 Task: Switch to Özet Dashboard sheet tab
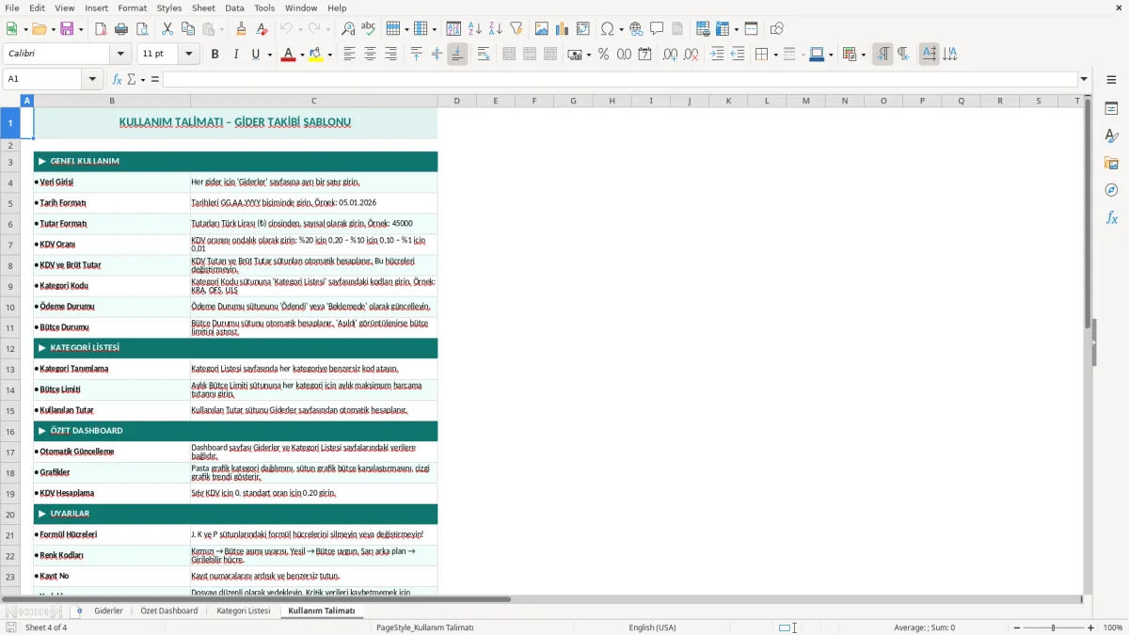pos(168,611)
